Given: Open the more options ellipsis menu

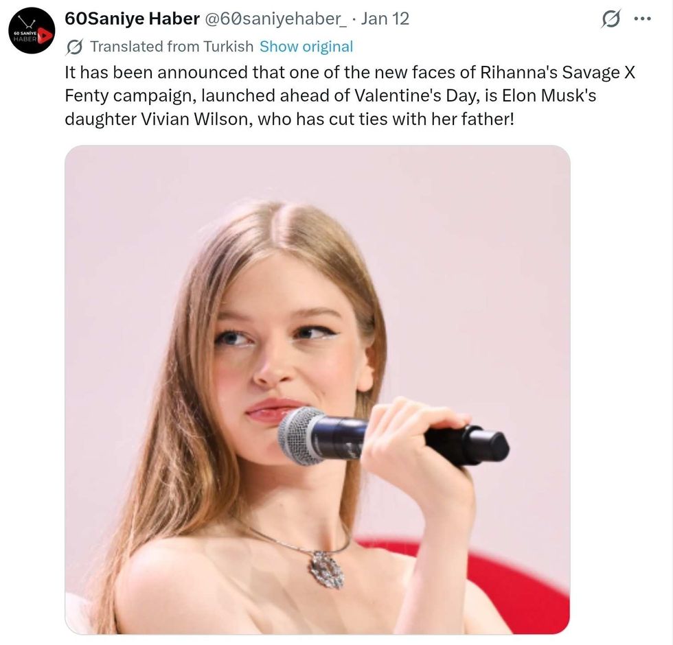Looking at the screenshot, I should [x=642, y=19].
